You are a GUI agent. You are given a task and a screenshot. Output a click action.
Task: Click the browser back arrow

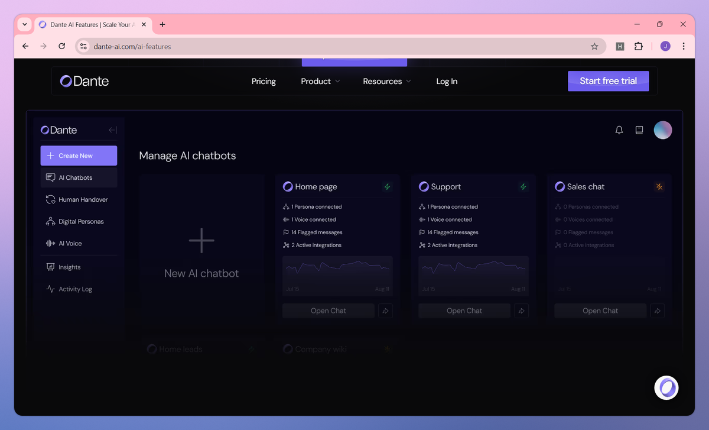tap(25, 46)
